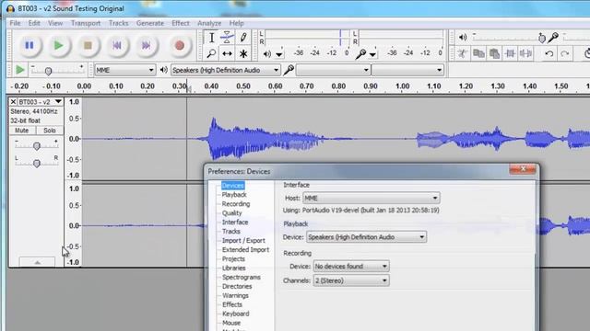
Task: Open the File menu
Action: pyautogui.click(x=15, y=23)
